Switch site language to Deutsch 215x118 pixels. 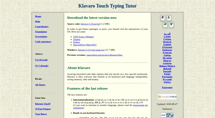click(x=167, y=42)
